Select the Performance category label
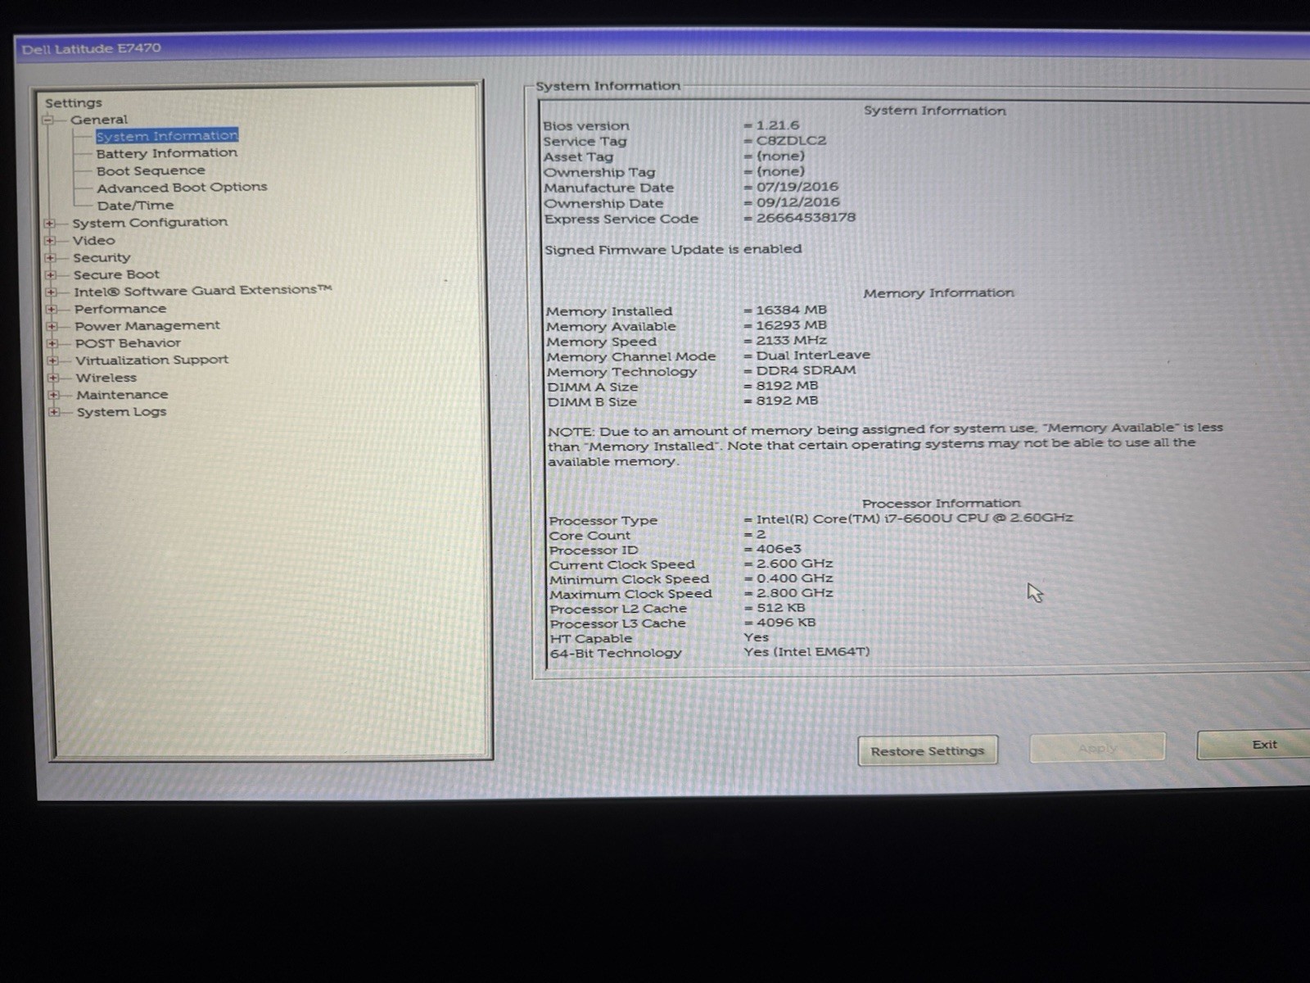The image size is (1310, 983). tap(120, 309)
